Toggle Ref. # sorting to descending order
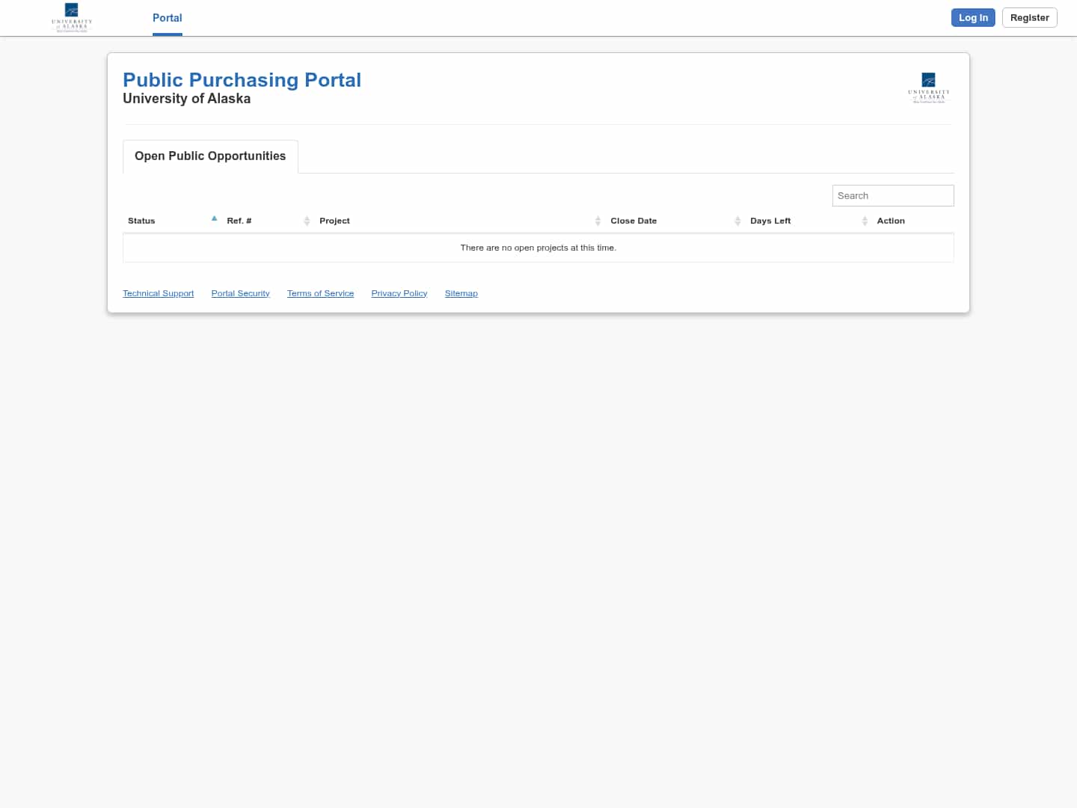Image resolution: width=1077 pixels, height=808 pixels. click(x=239, y=221)
